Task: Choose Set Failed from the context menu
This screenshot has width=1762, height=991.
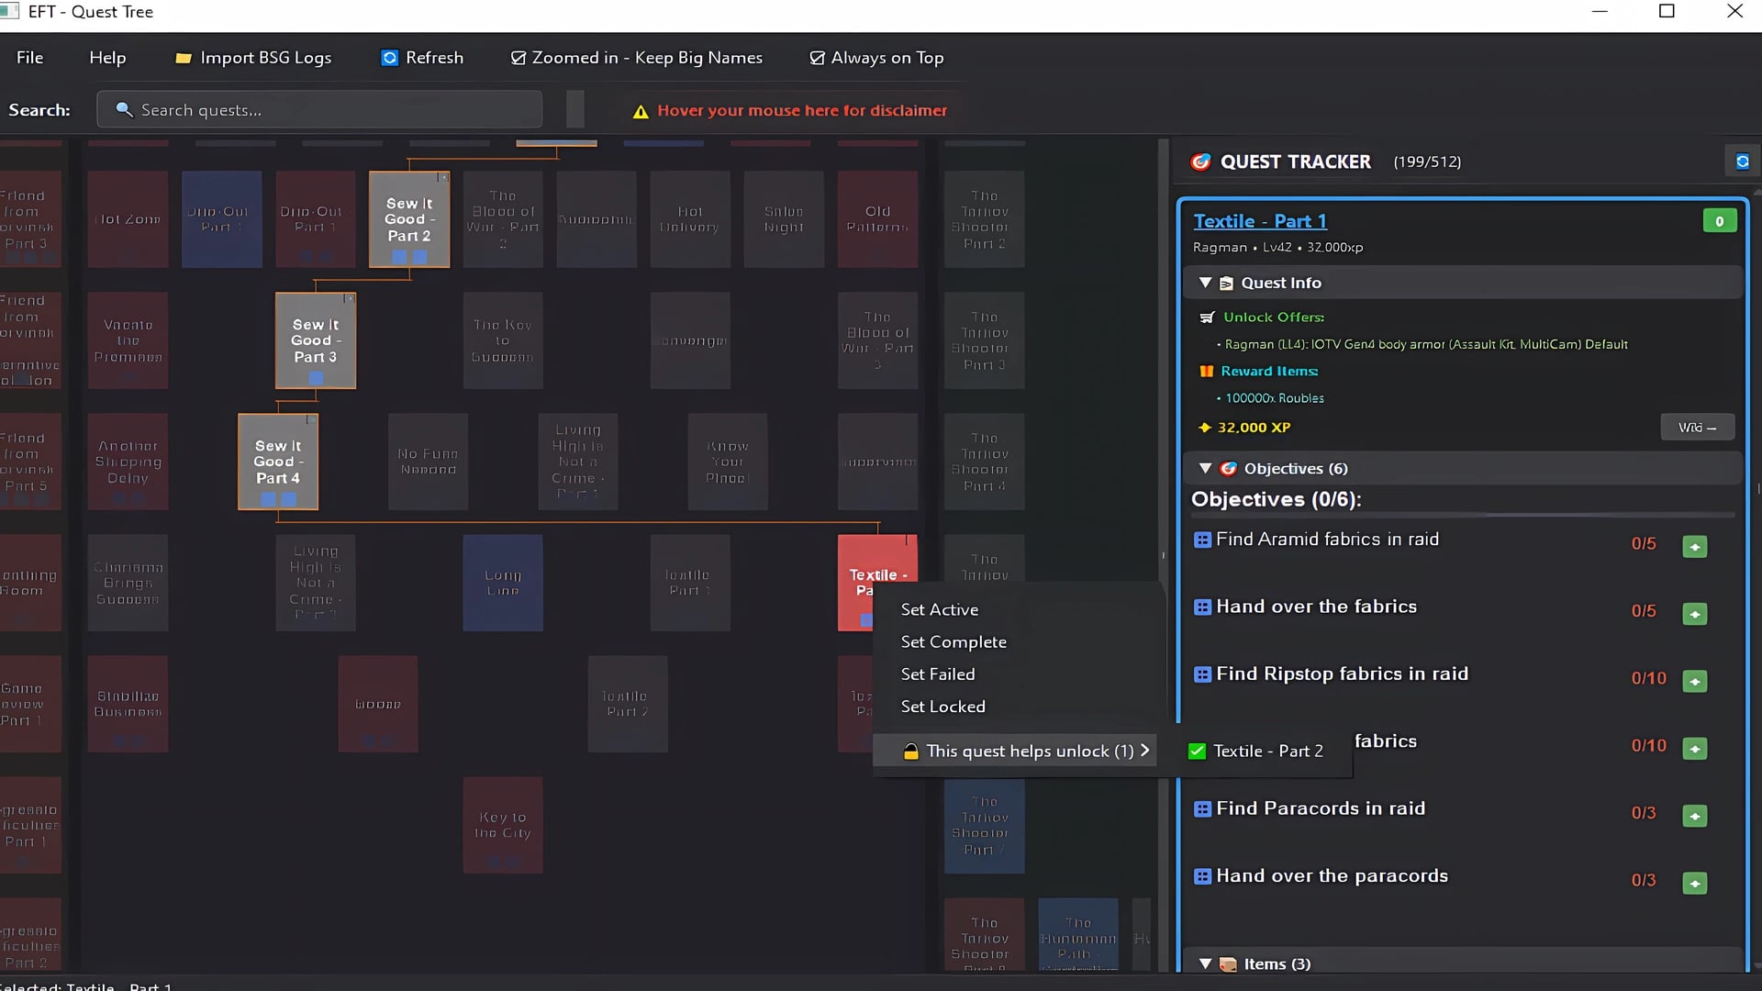Action: coord(938,674)
